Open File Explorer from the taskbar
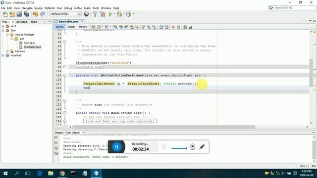317x178 pixels. pos(51,173)
